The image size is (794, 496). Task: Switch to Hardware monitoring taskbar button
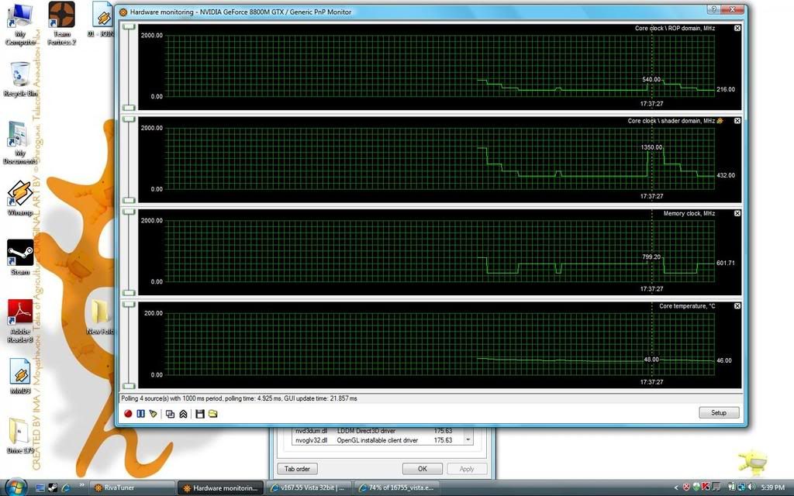tap(221, 488)
